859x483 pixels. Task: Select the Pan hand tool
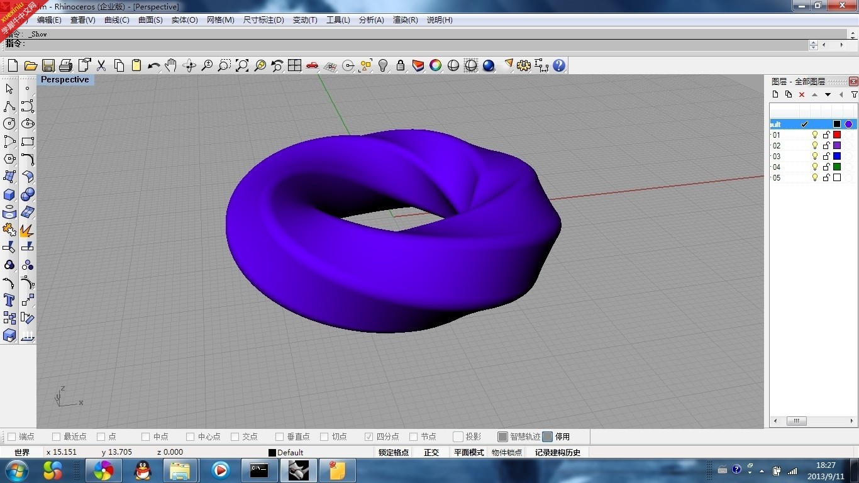171,65
